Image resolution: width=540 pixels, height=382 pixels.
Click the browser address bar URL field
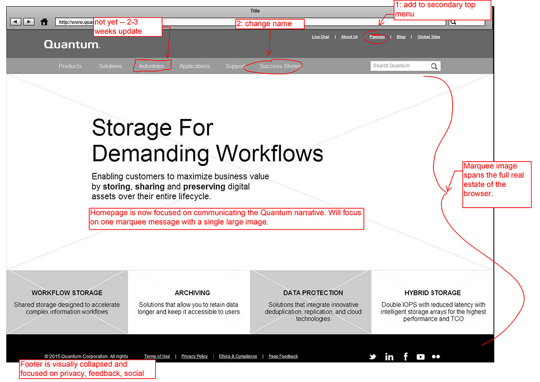[x=250, y=22]
